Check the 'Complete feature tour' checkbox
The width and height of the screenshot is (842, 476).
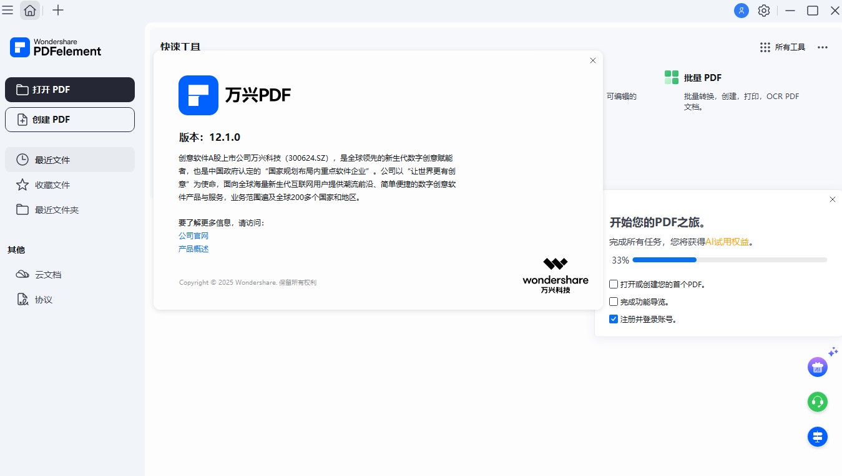tap(614, 302)
